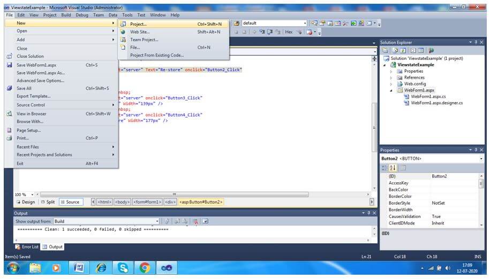This screenshot has height=279, width=490.
Task: Click the Categorized view icon in Properties
Action: 385,168
